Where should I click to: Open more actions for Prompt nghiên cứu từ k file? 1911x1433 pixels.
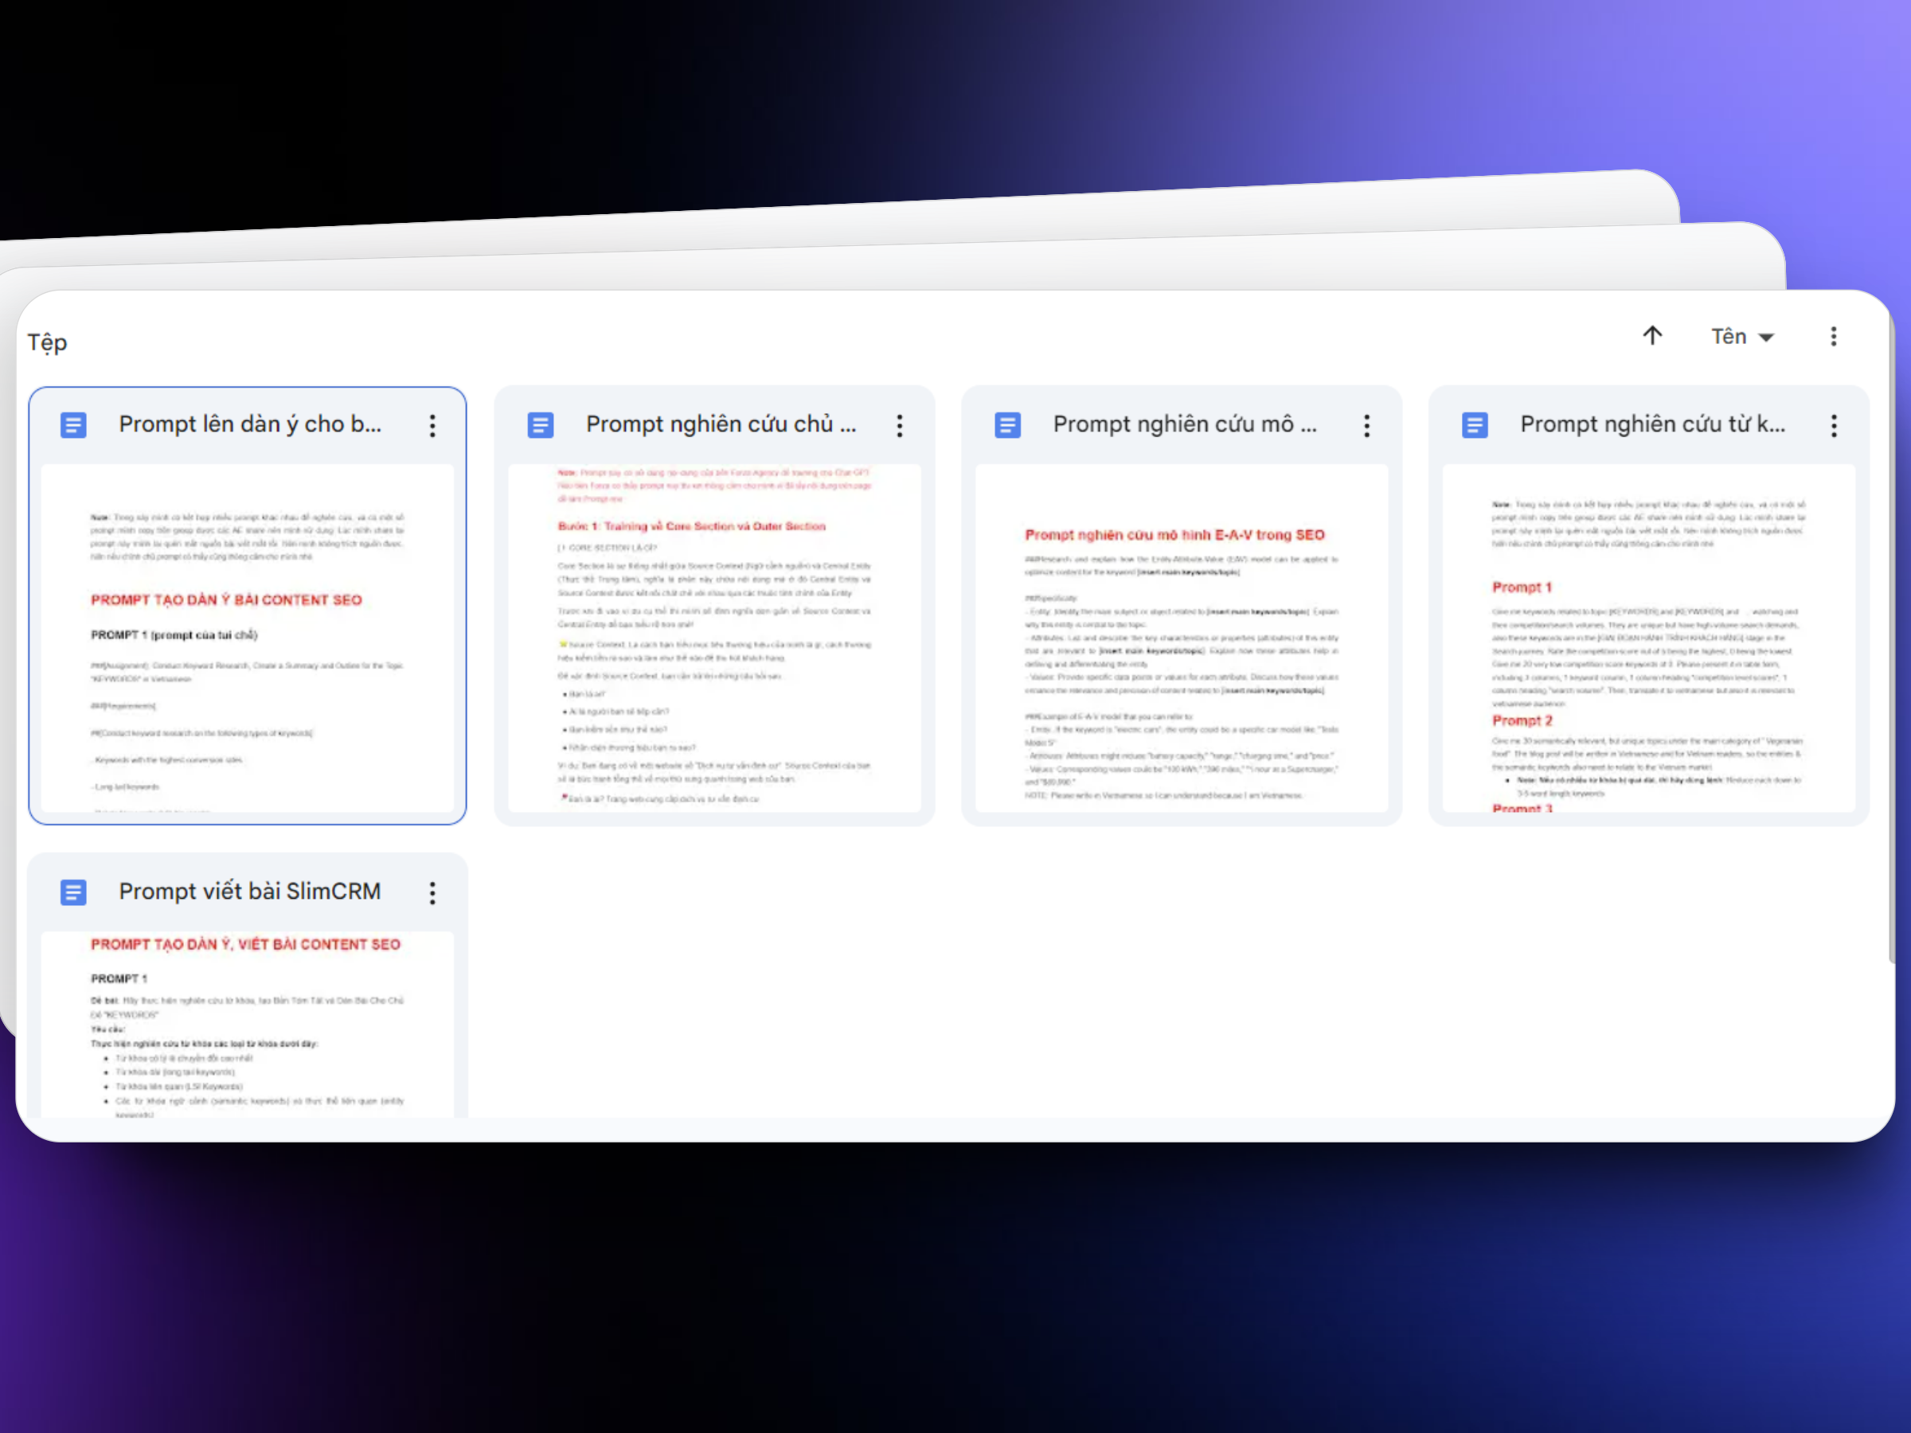click(1834, 425)
